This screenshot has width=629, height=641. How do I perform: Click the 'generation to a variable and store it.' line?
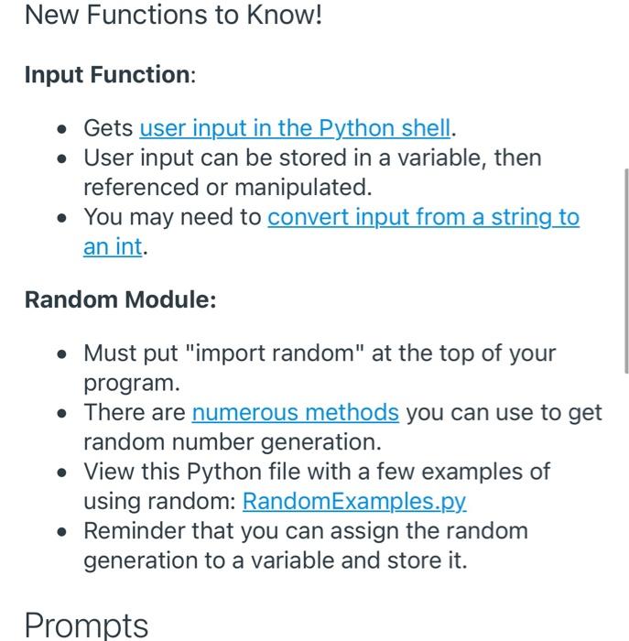coord(276,560)
